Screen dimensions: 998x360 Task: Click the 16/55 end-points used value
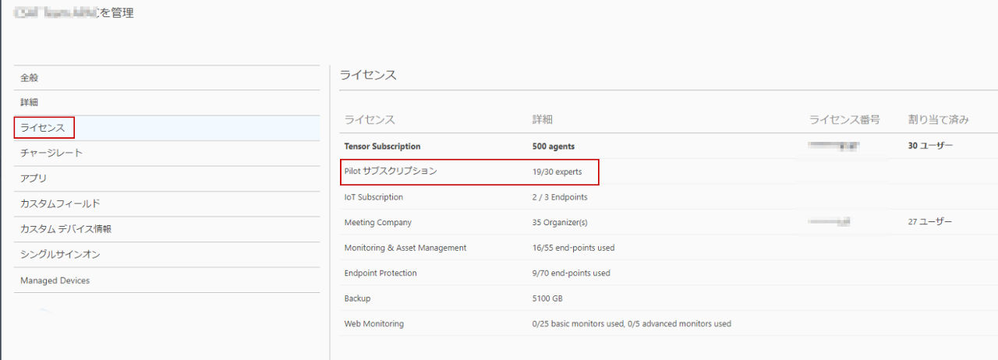pos(573,248)
